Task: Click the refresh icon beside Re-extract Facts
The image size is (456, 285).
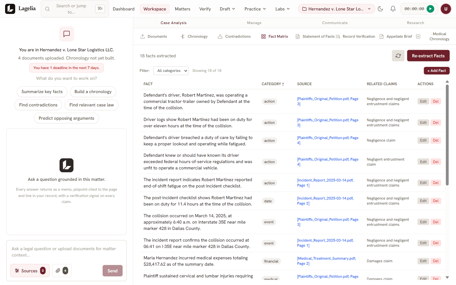Action: (x=398, y=56)
